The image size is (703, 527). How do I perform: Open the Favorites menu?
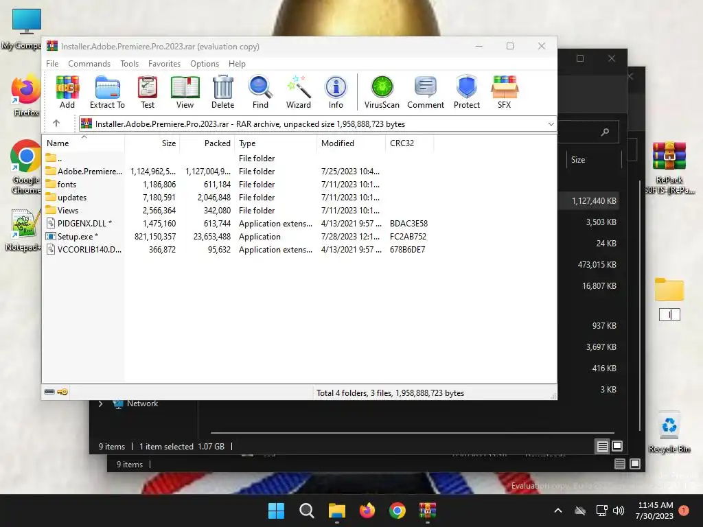164,64
